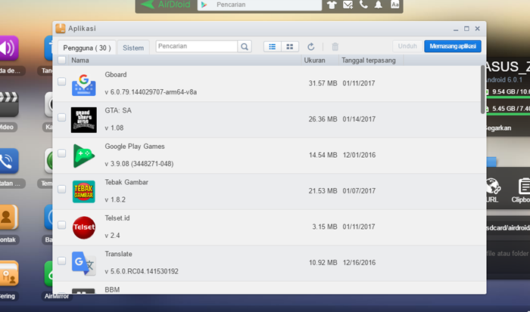This screenshot has width=530, height=312.
Task: Toggle the select-all checkbox in header
Action: tap(62, 60)
